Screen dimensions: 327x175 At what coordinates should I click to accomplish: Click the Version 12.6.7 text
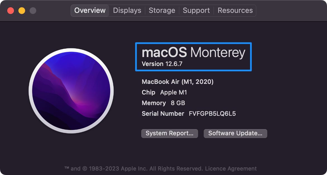click(162, 64)
